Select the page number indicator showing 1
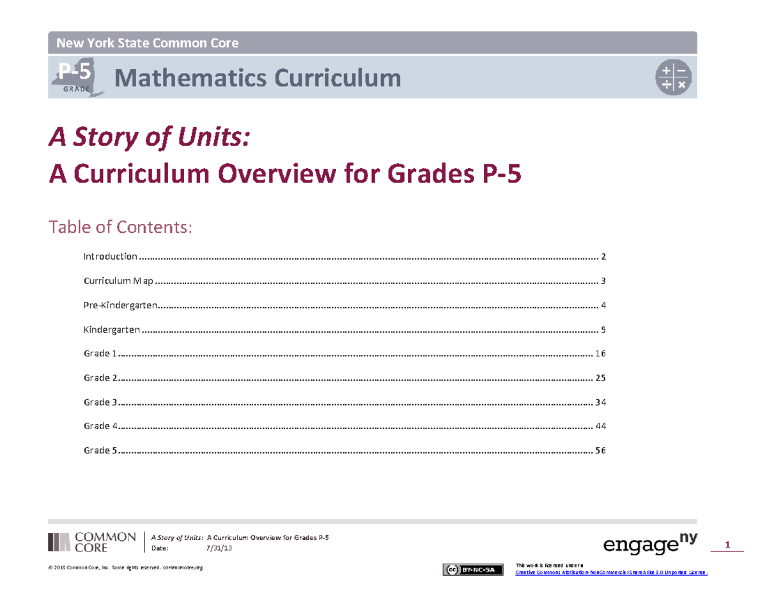Viewport: 767px width, 593px height. (728, 543)
